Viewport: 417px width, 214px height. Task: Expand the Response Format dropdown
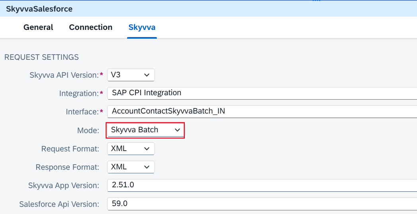[x=131, y=167]
